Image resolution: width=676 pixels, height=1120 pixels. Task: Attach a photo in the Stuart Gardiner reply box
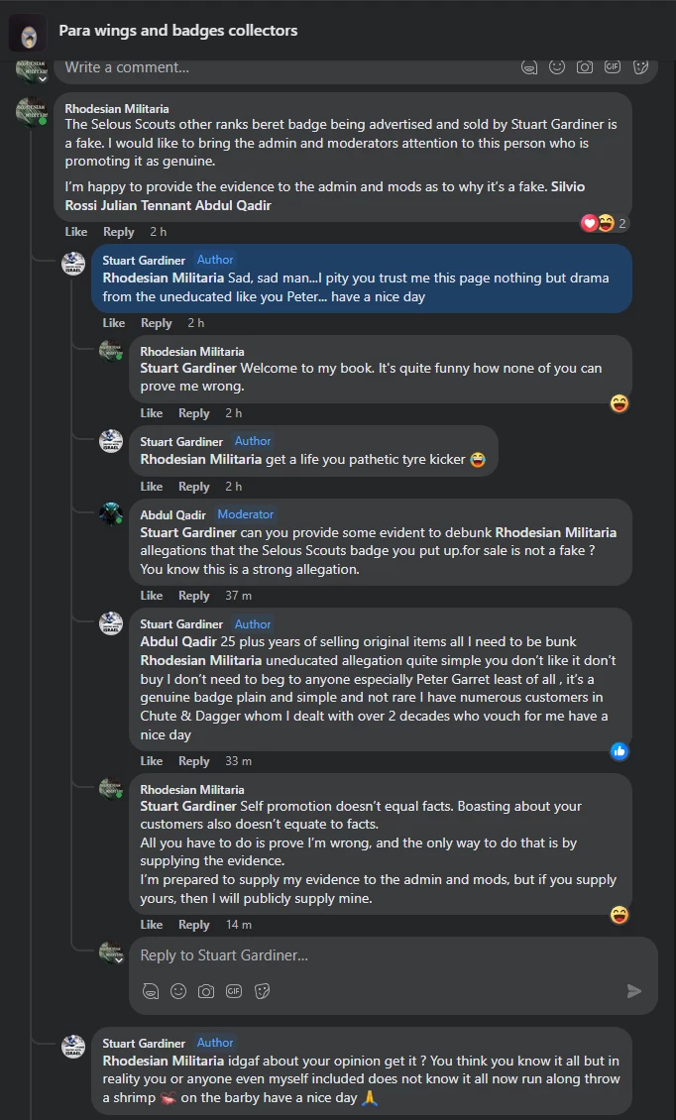(x=206, y=991)
